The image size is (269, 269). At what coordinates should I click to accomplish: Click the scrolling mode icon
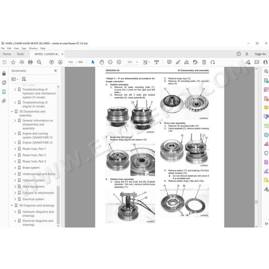[156, 62]
